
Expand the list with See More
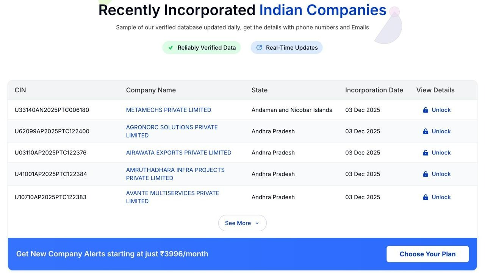click(238, 223)
